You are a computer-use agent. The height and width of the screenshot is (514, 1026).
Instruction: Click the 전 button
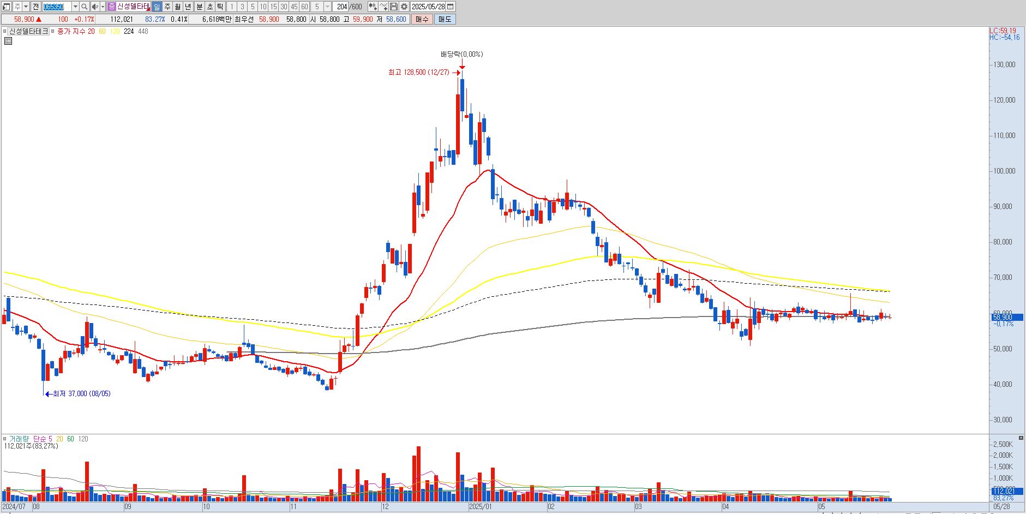pos(35,7)
